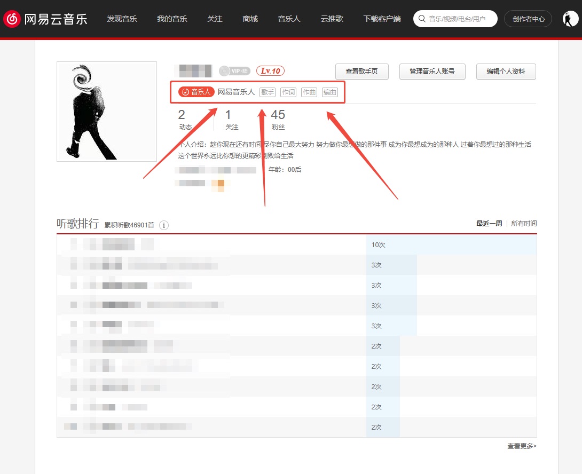Click the 编曲 tag

(x=329, y=92)
